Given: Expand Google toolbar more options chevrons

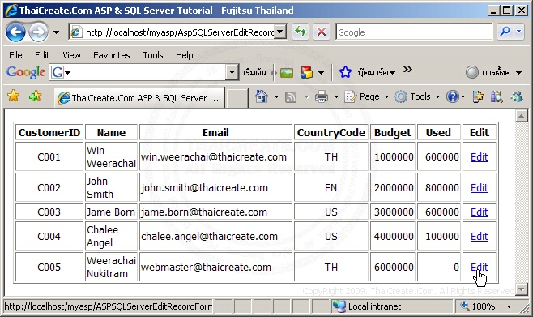Looking at the screenshot, I should [x=407, y=70].
